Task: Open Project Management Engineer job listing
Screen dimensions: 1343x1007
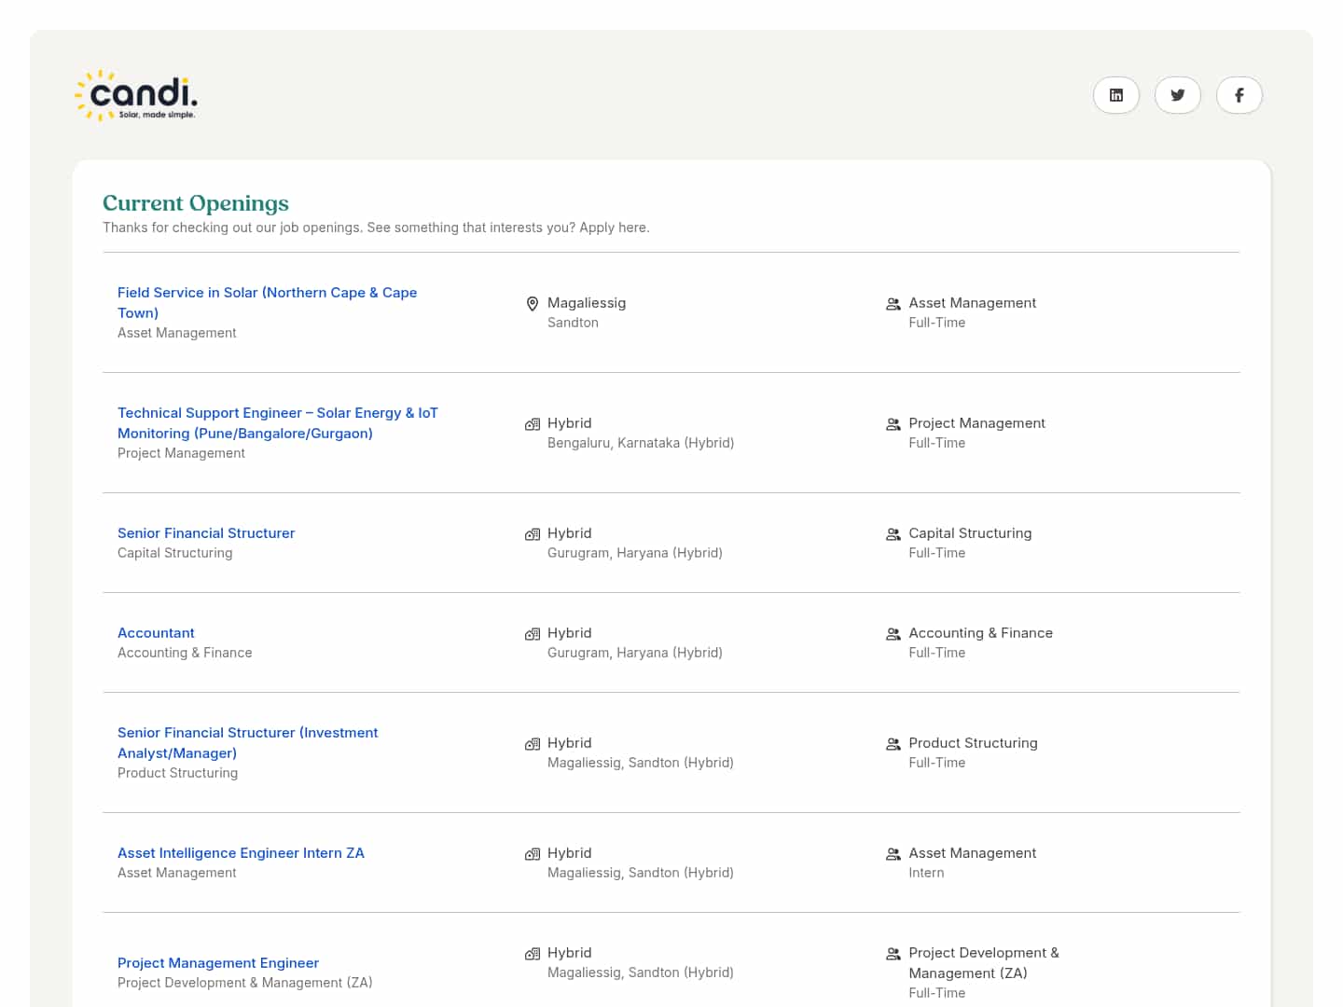Action: pos(218,963)
